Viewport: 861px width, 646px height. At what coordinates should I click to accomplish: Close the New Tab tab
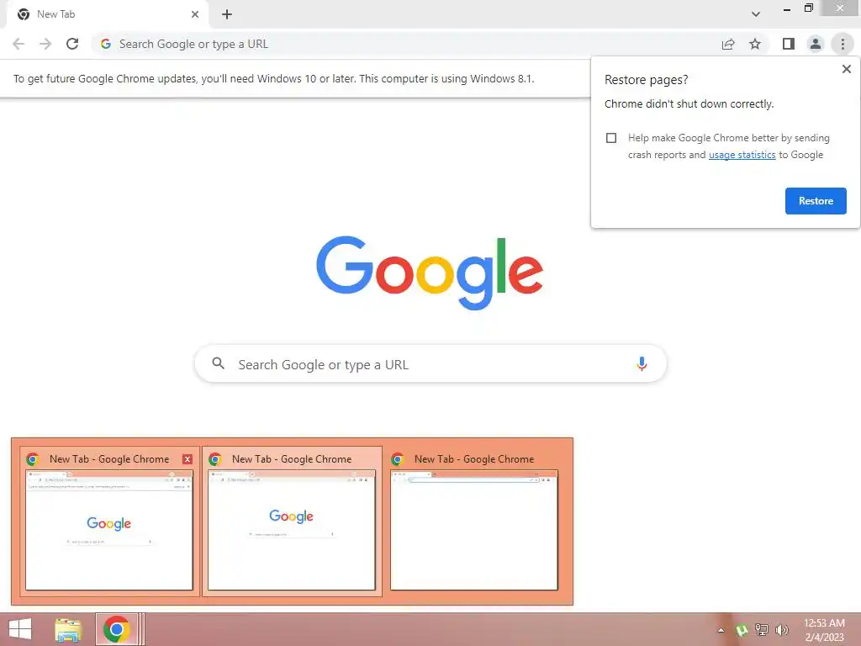[x=195, y=14]
